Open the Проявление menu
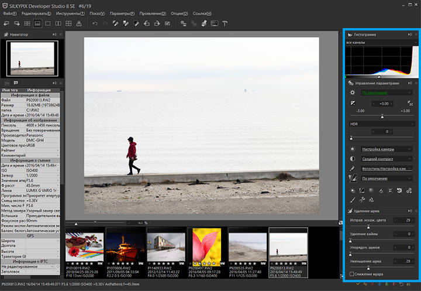The image size is (421, 291). click(153, 13)
